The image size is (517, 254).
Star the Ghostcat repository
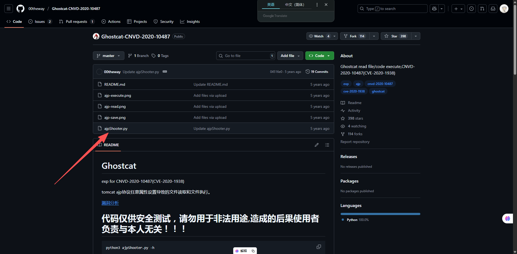pos(396,36)
